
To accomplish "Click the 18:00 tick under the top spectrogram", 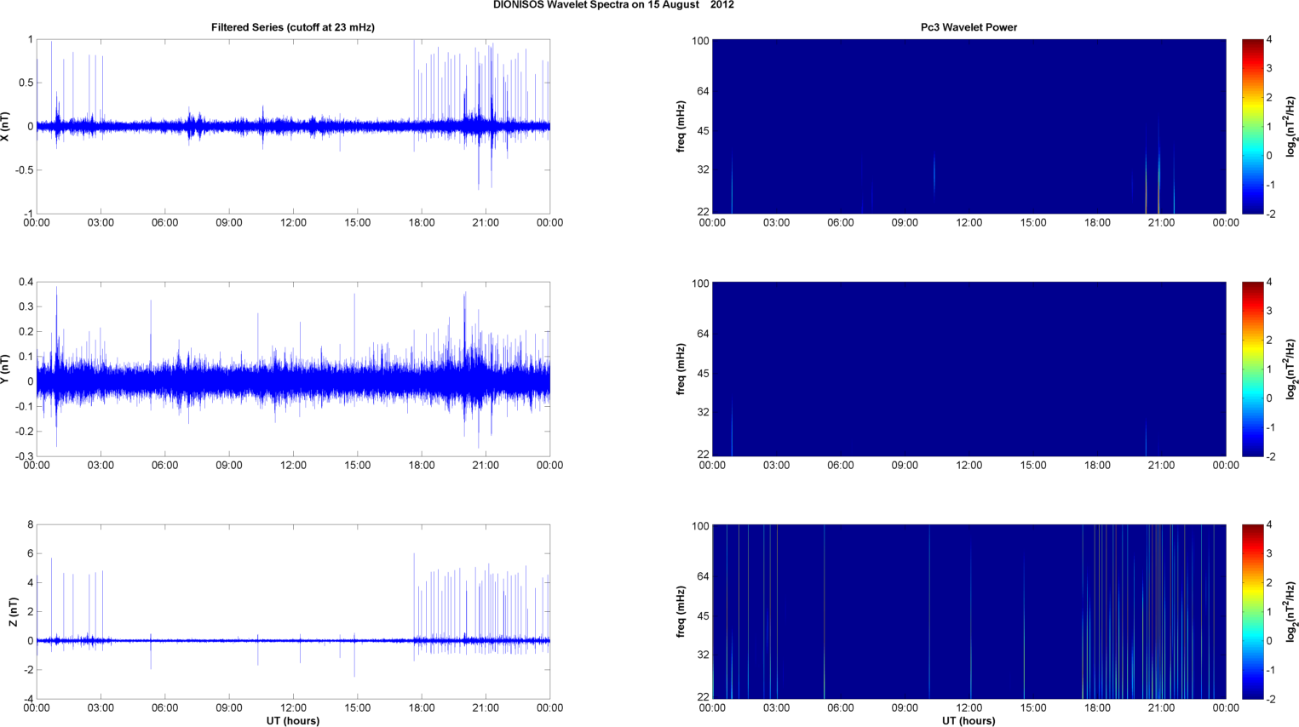I will 1097,223.
